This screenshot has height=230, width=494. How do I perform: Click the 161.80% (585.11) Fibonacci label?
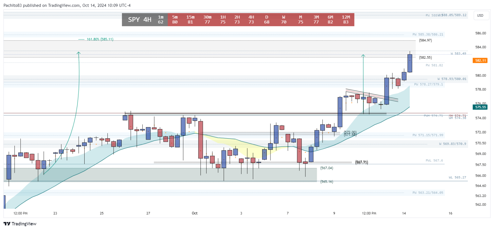click(100, 39)
